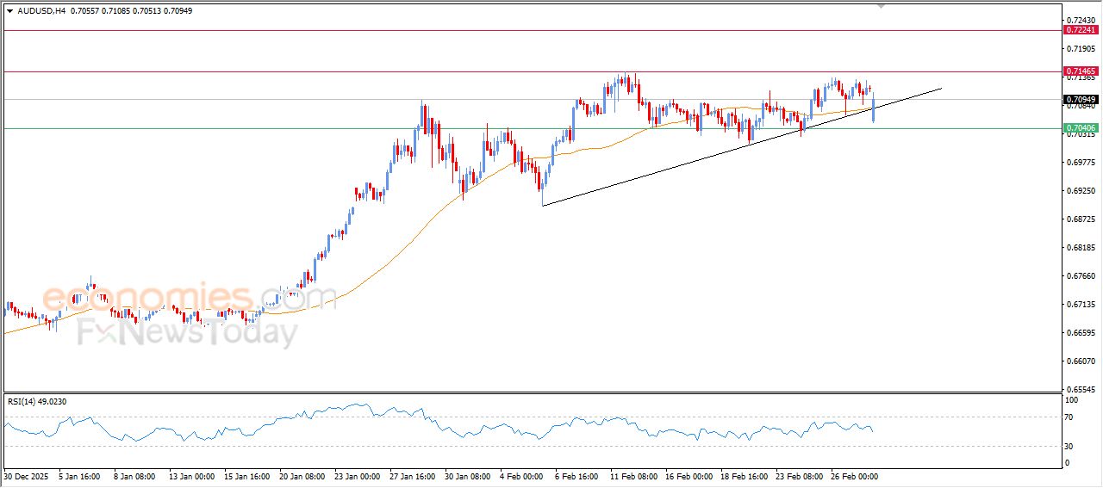This screenshot has width=1103, height=488.
Task: Select the green 0.70406 price label
Action: 1081,128
